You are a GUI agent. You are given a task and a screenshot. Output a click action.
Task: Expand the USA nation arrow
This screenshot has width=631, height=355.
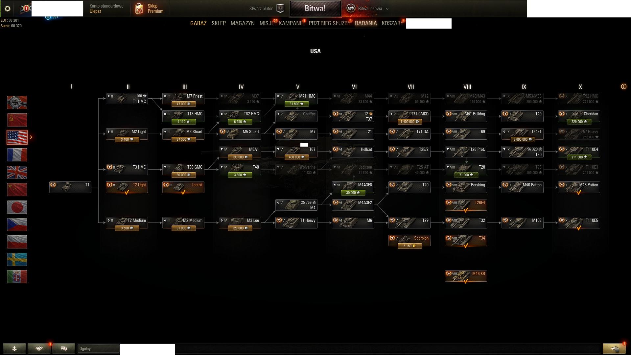pyautogui.click(x=31, y=137)
